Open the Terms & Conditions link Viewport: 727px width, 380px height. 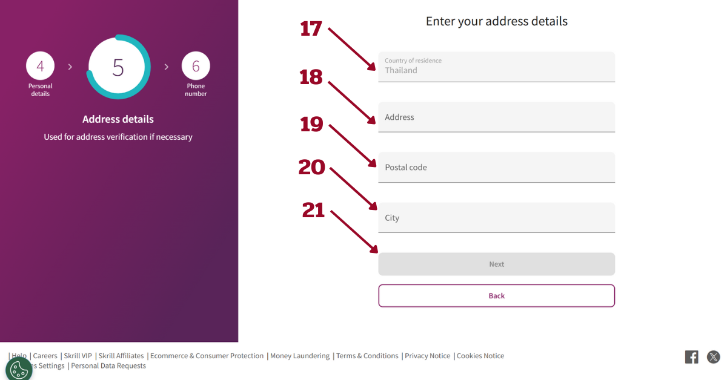point(367,356)
